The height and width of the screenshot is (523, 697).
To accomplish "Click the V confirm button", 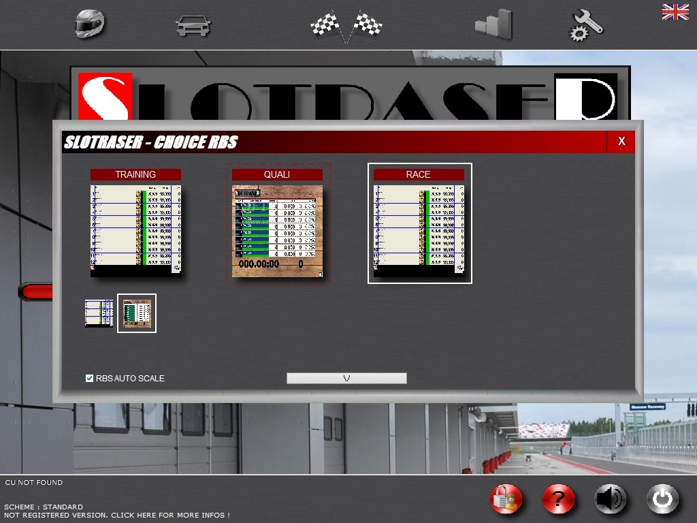I will 346,378.
